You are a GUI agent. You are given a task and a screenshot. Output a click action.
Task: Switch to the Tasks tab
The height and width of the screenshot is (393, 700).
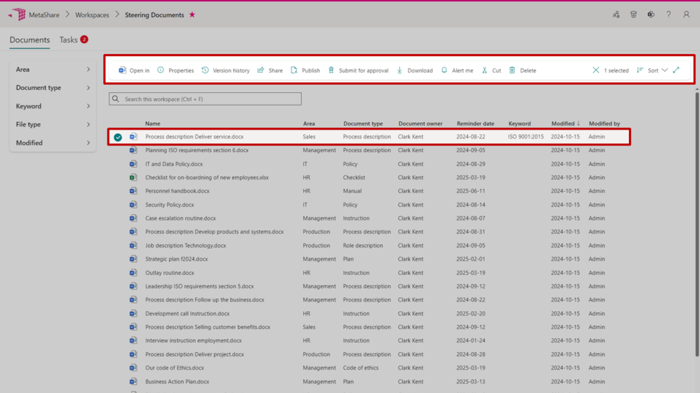[69, 40]
